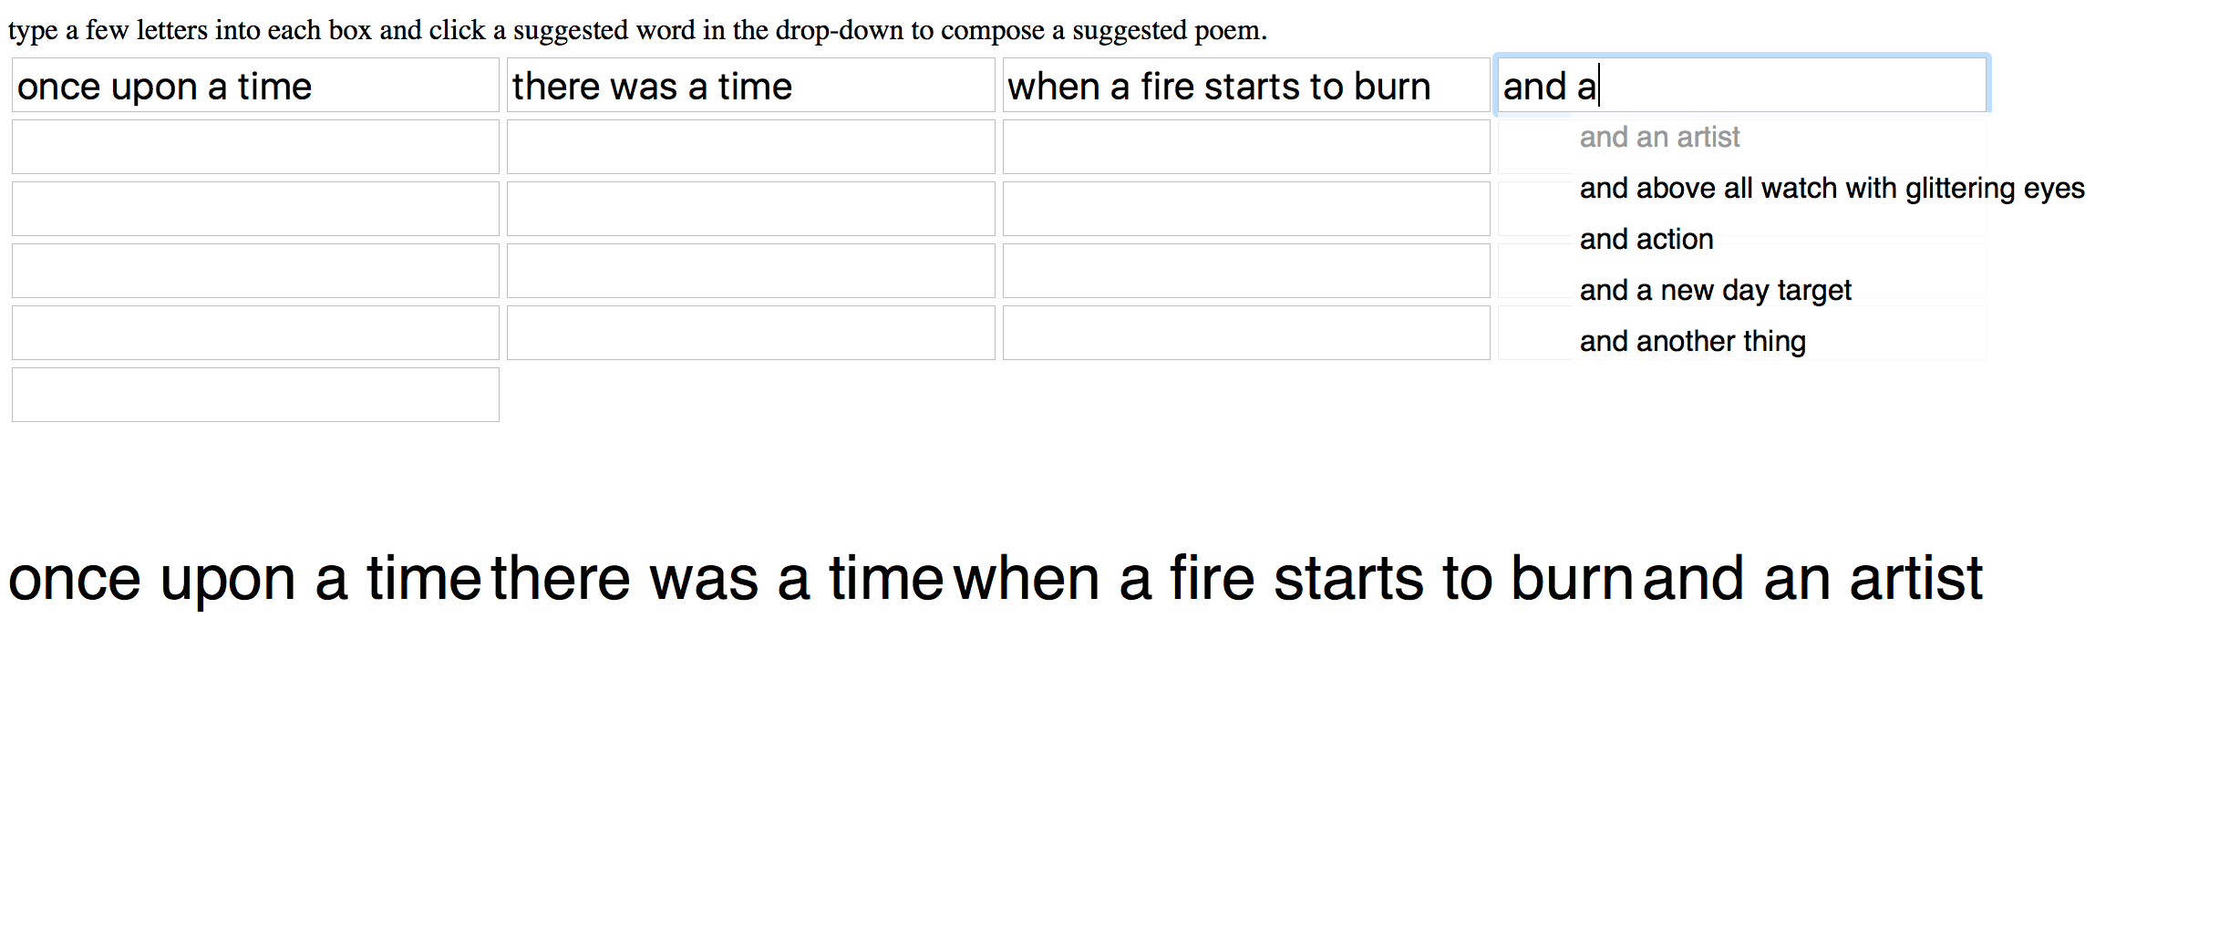Click fourth-row empty box in first column
The height and width of the screenshot is (928, 2219).
255,271
